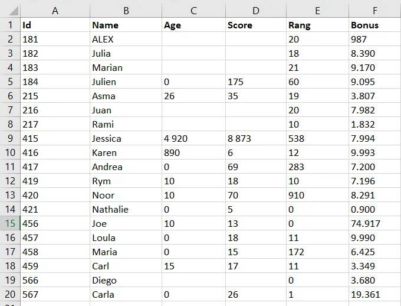This screenshot has width=401, height=306.
Task: Select column F header
Action: point(374,11)
